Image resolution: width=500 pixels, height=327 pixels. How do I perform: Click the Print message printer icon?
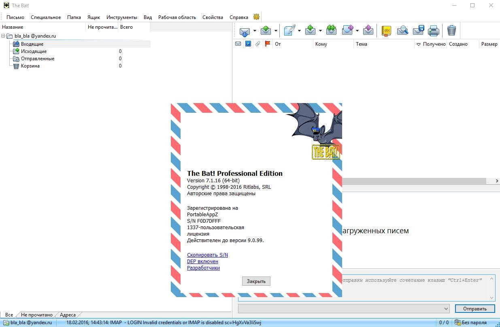434,31
